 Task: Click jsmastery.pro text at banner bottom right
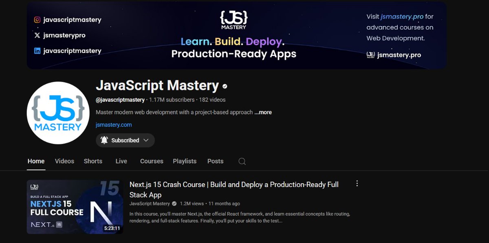[x=399, y=55]
